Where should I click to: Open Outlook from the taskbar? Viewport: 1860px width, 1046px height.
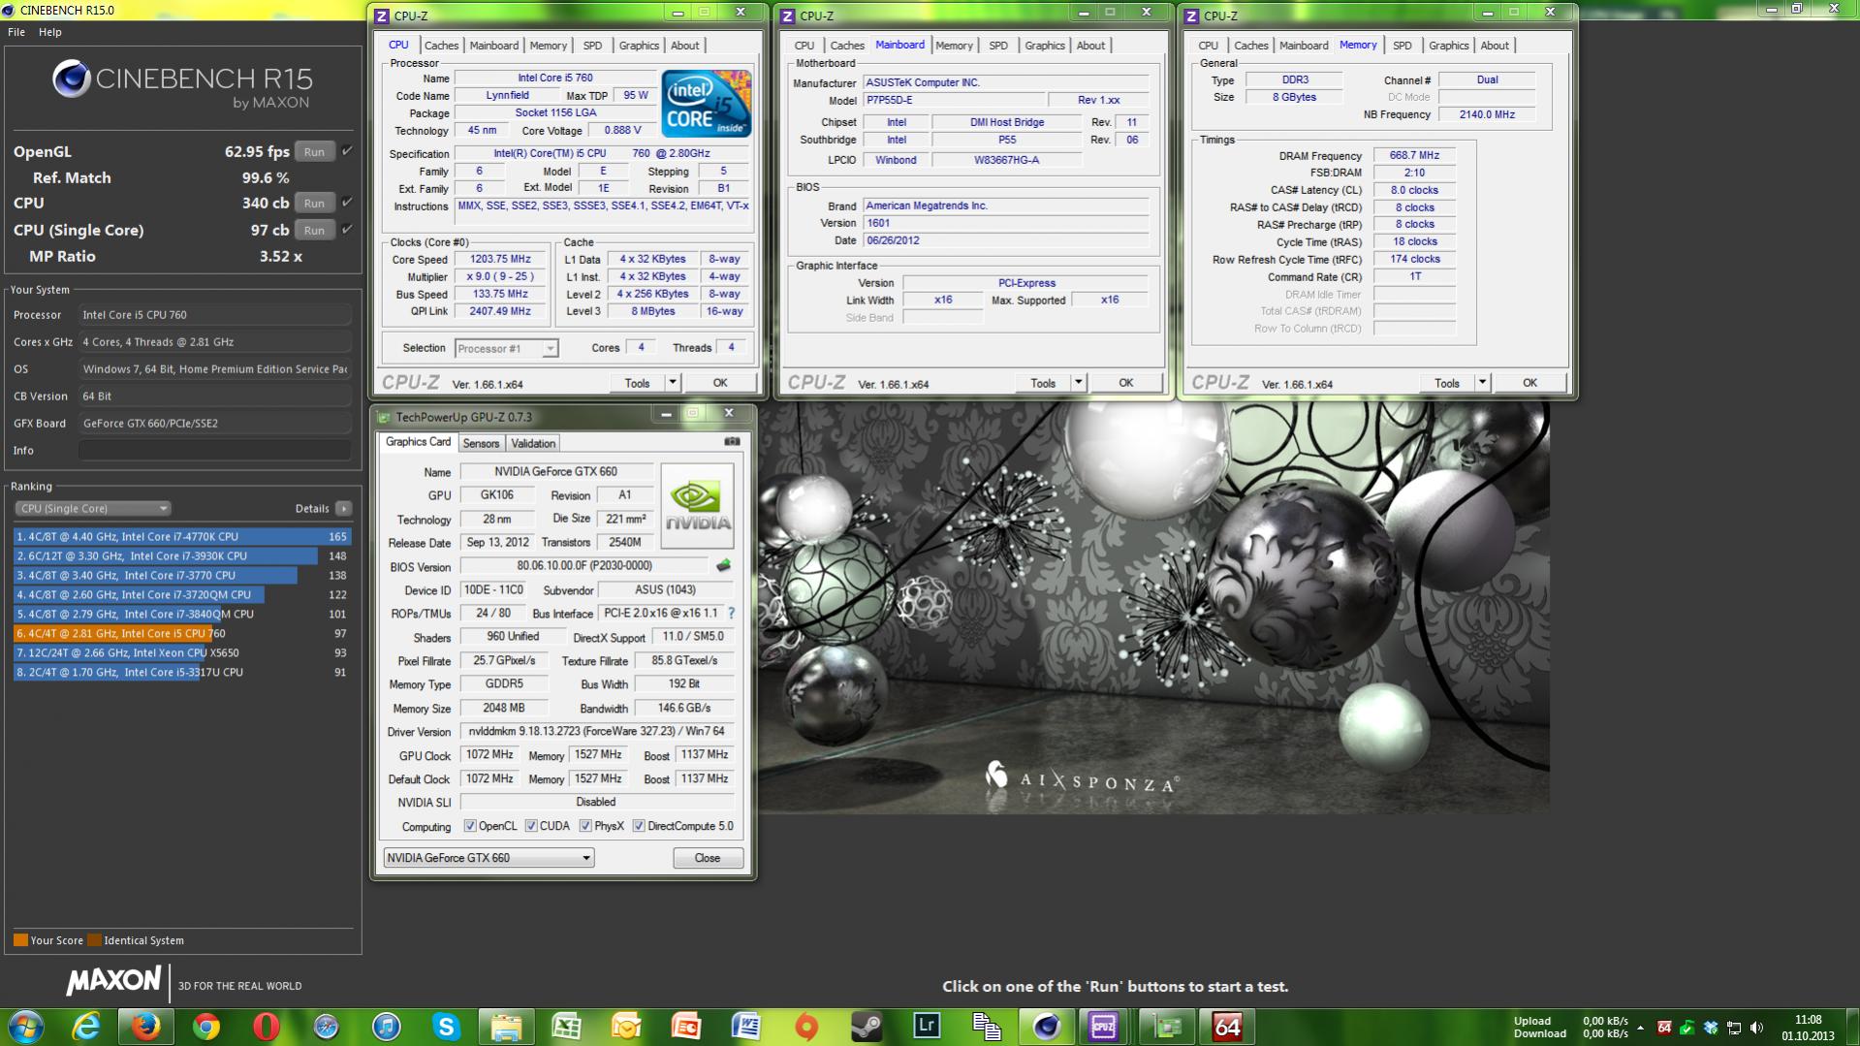(x=627, y=1027)
